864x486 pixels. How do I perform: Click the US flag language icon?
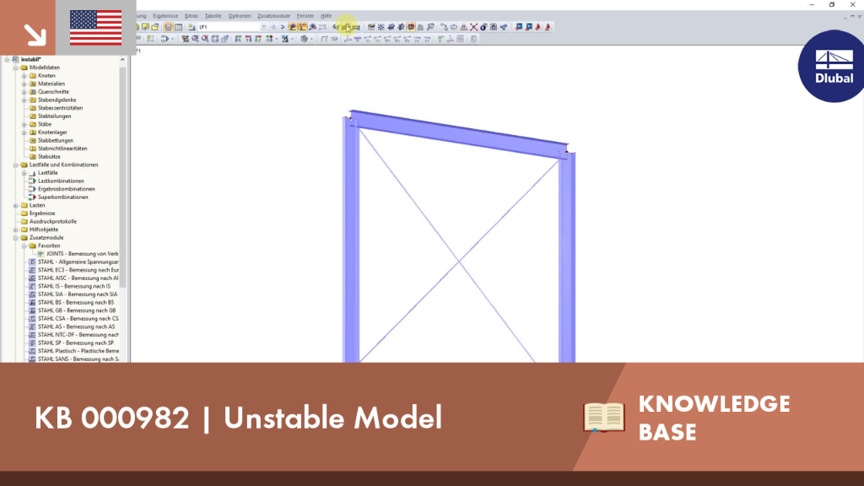96,28
